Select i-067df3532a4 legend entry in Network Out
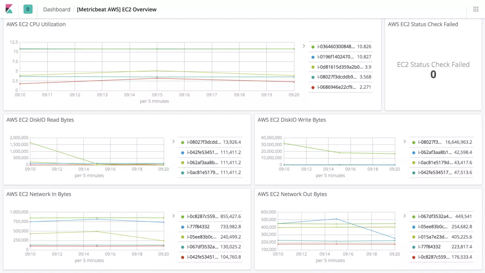485x273 pixels. pyautogui.click(x=435, y=217)
